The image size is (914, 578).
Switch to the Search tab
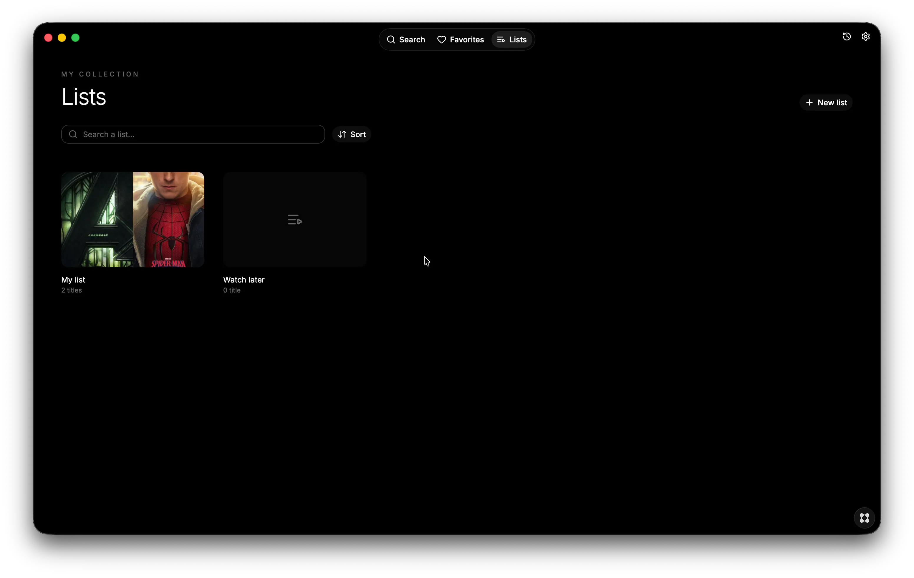(x=406, y=39)
